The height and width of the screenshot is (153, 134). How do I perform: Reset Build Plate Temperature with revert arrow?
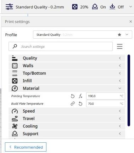(80, 104)
